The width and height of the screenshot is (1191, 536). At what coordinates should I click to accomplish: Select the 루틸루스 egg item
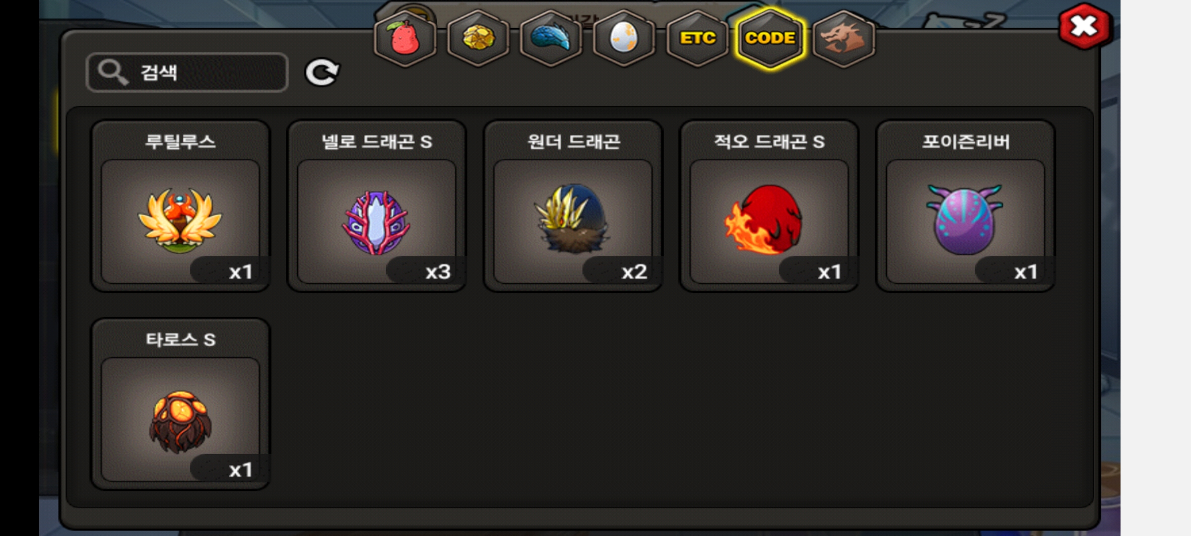[x=180, y=206]
